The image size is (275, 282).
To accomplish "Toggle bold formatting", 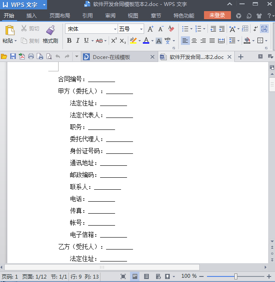I will point(69,41).
